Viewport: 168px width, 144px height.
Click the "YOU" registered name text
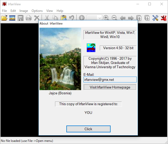88,113
